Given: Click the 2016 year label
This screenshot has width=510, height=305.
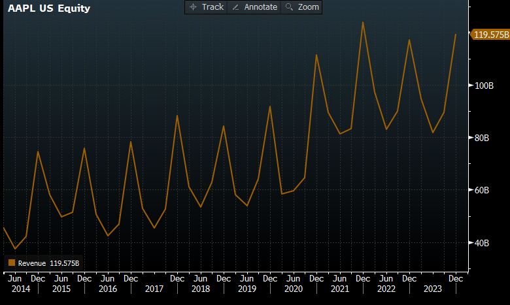Looking at the screenshot, I should pyautogui.click(x=108, y=289).
